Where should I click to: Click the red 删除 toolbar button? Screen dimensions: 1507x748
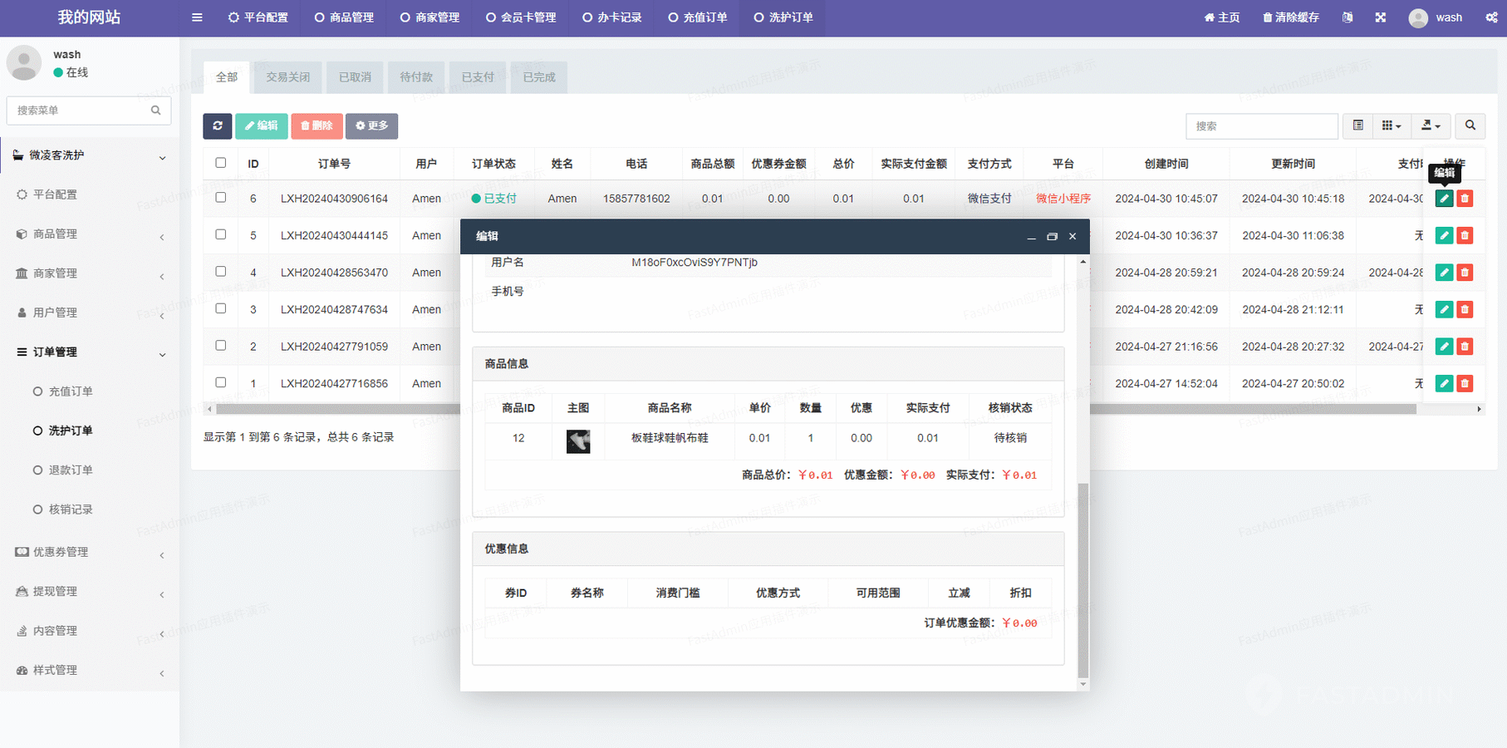pos(317,125)
